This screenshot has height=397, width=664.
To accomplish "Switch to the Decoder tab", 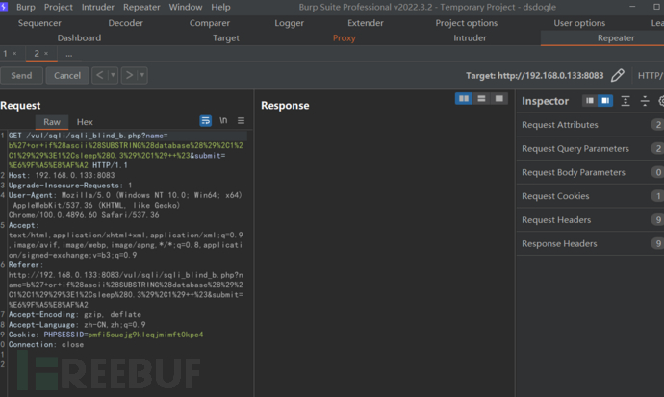I will coord(125,23).
